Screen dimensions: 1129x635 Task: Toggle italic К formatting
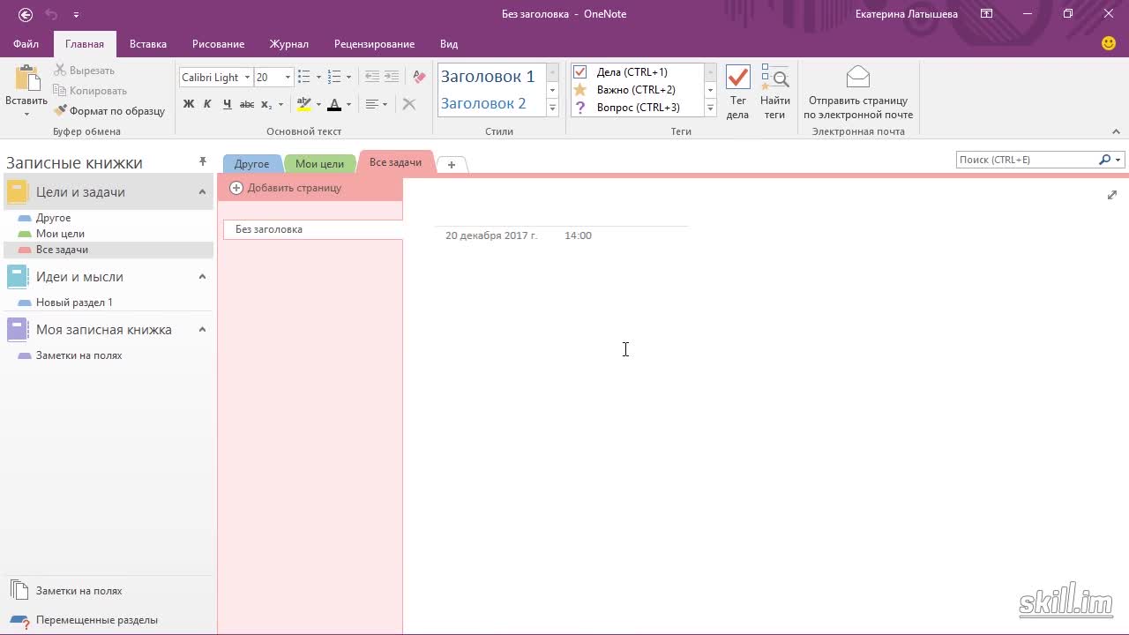point(207,104)
